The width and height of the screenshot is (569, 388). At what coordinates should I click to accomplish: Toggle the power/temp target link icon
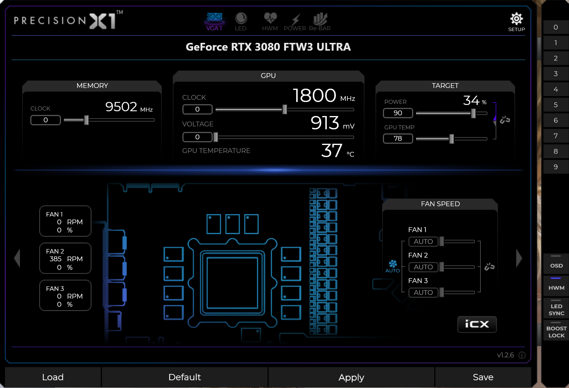pos(505,120)
